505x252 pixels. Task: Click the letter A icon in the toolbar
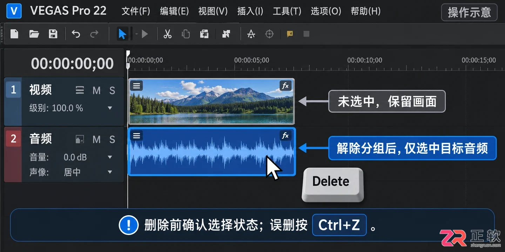251,34
